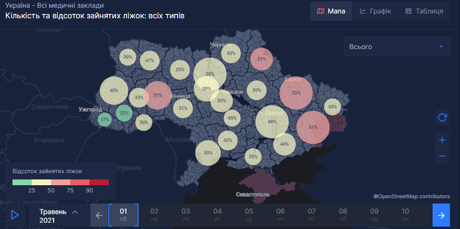Click the 50% bubble in the south
This screenshot has width=460, height=229.
208,153
